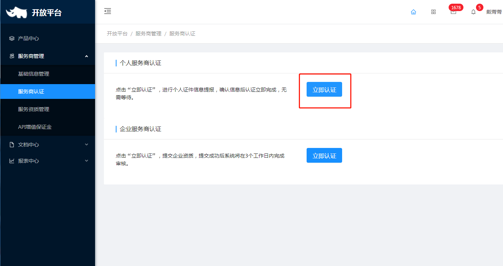
Task: Expand the 文档中心 submenu chevron
Action: coord(87,145)
